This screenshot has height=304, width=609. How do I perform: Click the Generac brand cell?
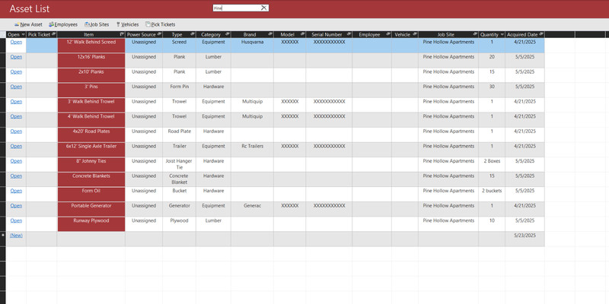point(252,209)
